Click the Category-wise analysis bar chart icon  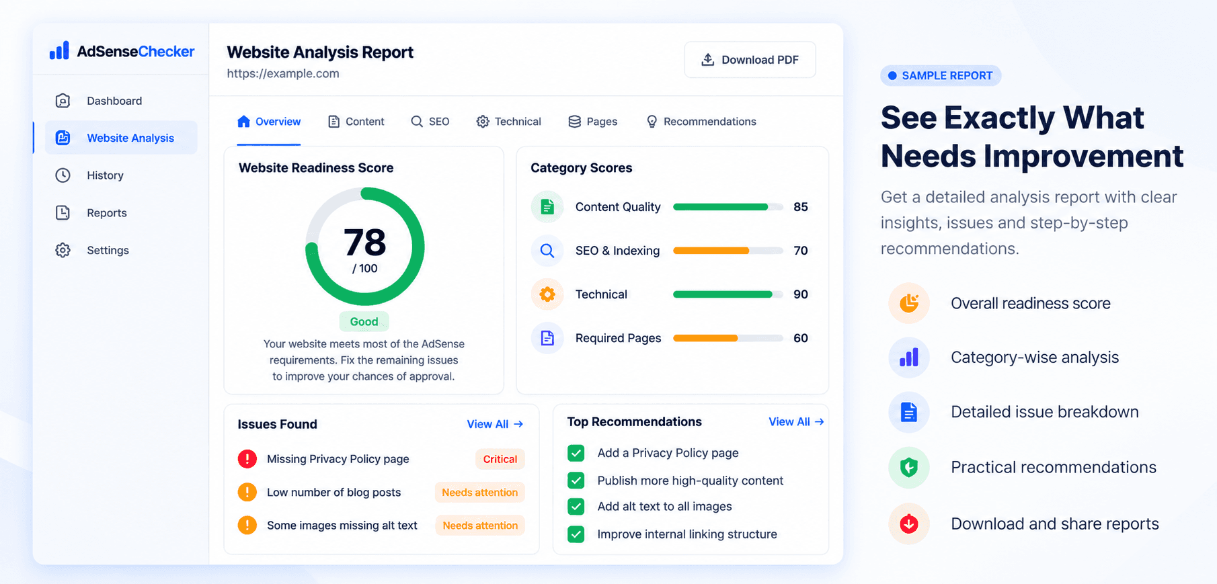909,358
